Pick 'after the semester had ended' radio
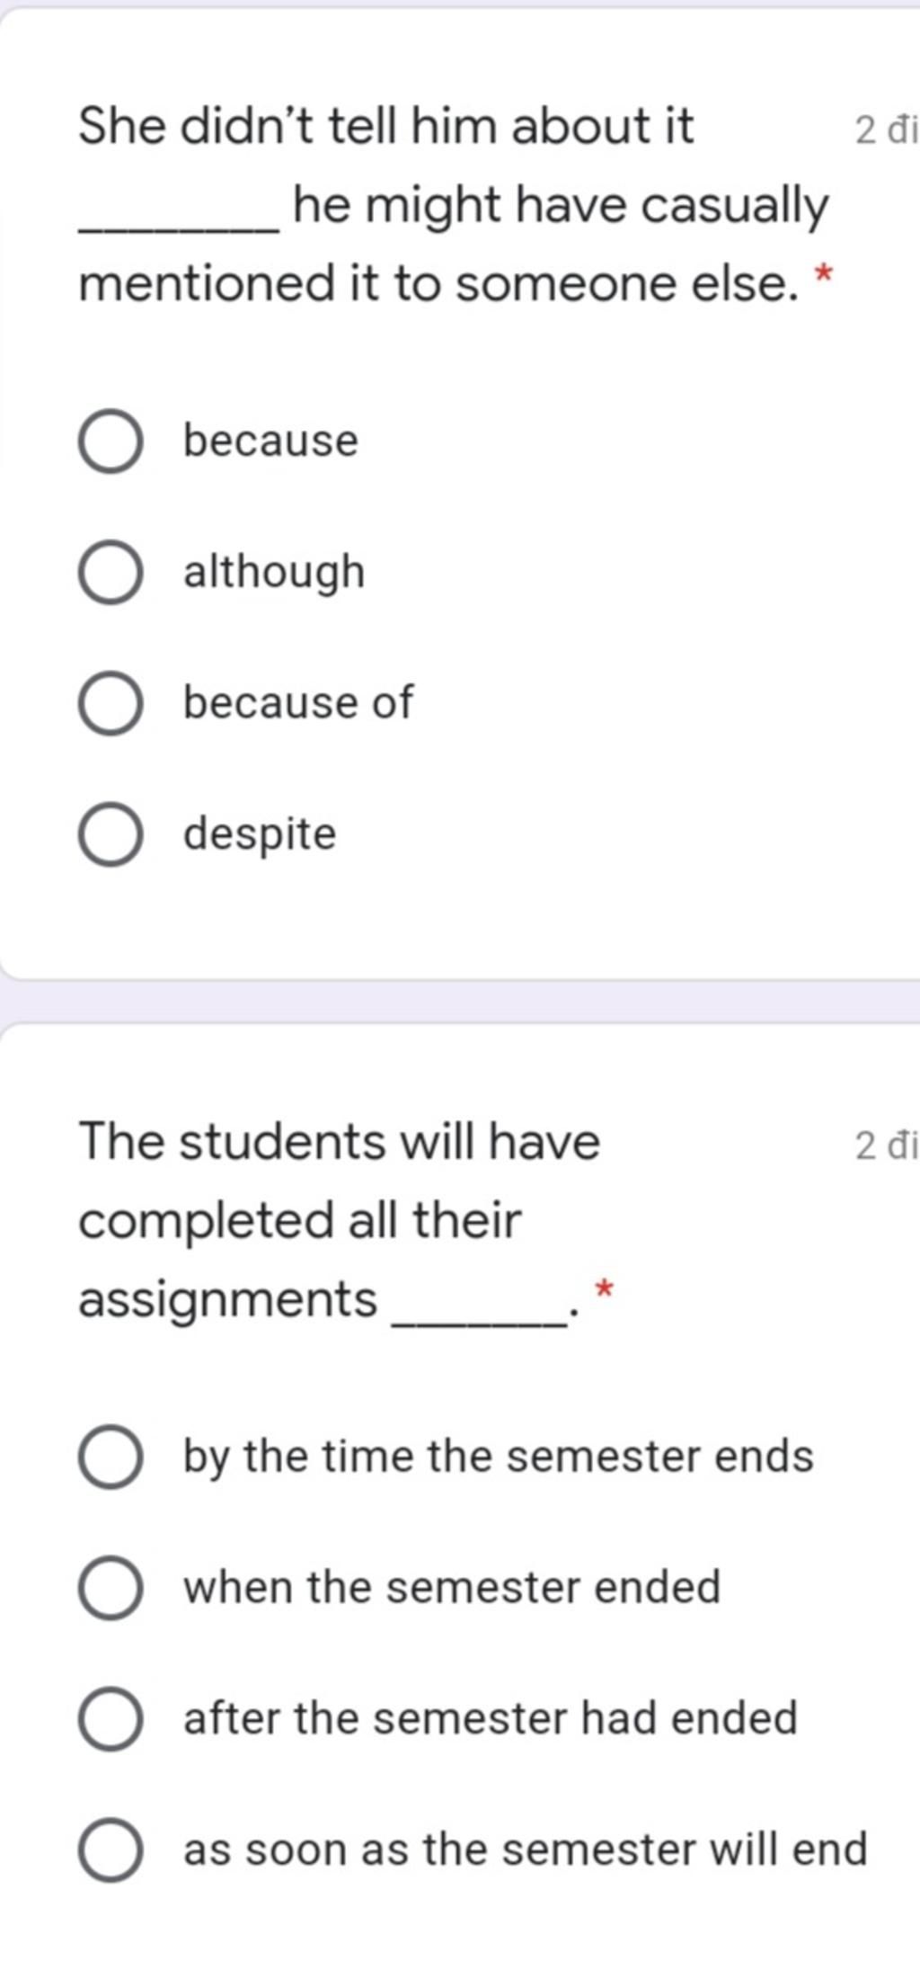The height and width of the screenshot is (1961, 920). (x=111, y=1719)
